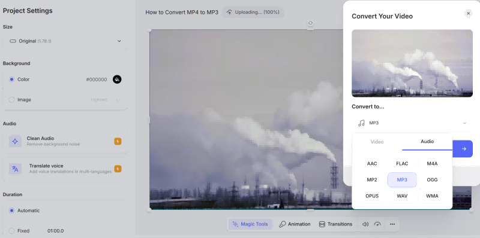Open Magic Tools
Image resolution: width=480 pixels, height=238 pixels.
[250, 224]
